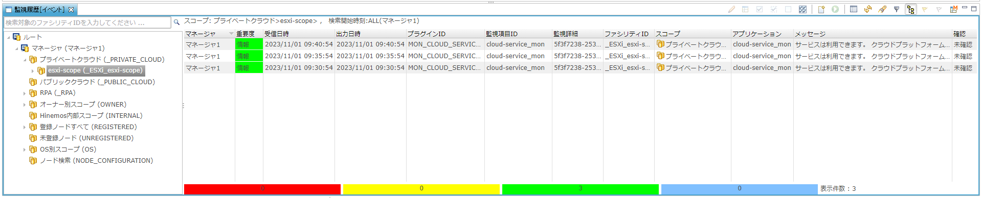The image size is (981, 198).
Task: Expand the OS別スコープ (OS) node
Action: 25,150
